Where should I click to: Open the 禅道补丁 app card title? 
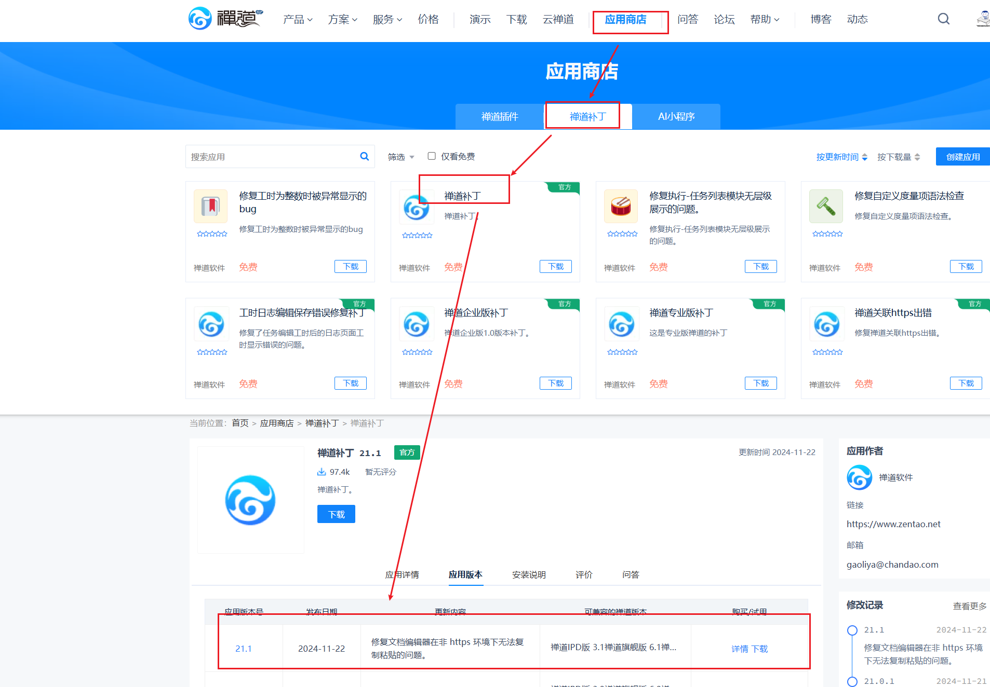click(462, 196)
